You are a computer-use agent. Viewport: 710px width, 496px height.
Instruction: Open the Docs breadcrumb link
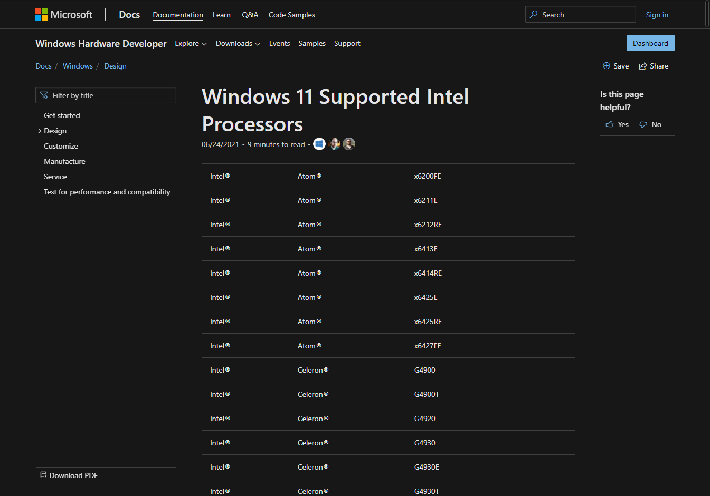[43, 66]
